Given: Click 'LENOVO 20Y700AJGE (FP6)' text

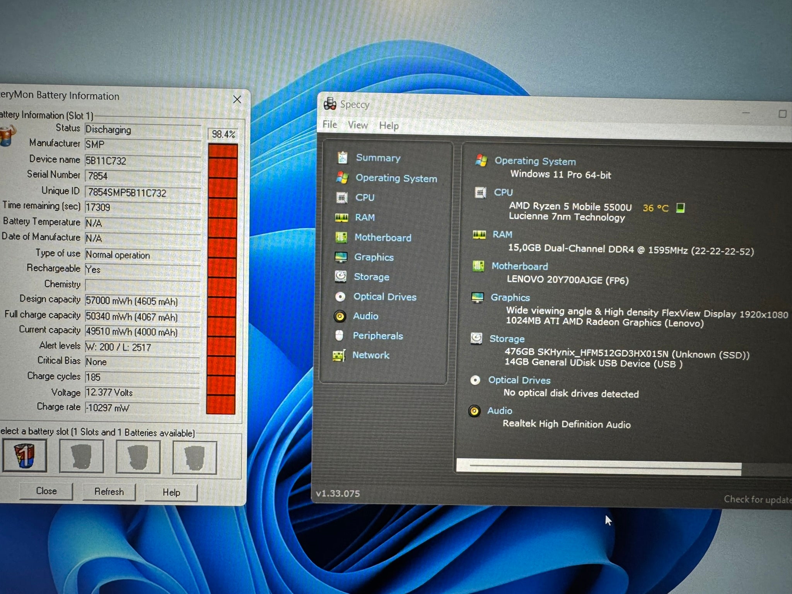Looking at the screenshot, I should (x=568, y=279).
